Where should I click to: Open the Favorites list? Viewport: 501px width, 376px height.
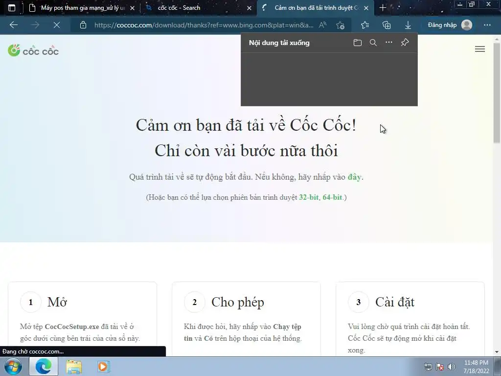[x=365, y=25]
